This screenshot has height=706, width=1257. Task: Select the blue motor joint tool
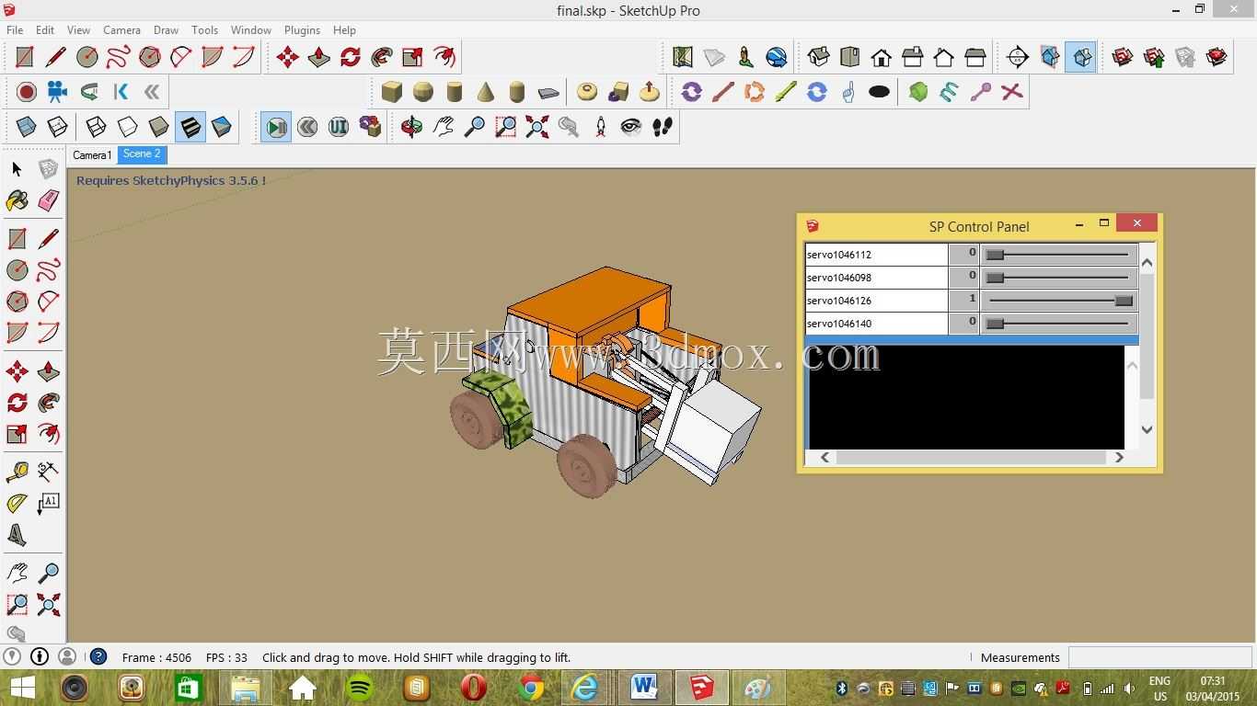click(816, 92)
